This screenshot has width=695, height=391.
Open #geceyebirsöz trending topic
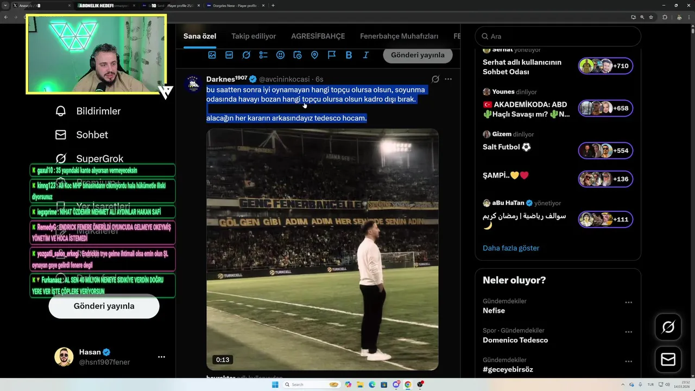click(x=508, y=369)
